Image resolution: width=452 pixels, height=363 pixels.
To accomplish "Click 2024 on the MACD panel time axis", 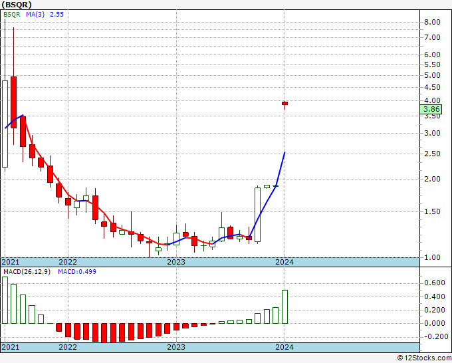I will (x=284, y=347).
